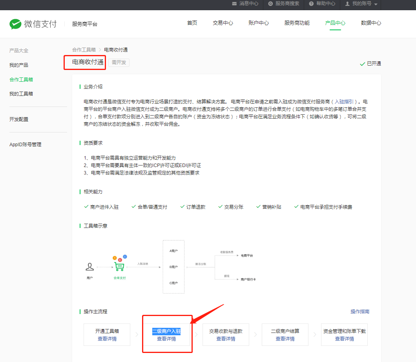This screenshot has height=362, width=416.
Task: Click the 相关能力 section heading
Action: (93, 192)
